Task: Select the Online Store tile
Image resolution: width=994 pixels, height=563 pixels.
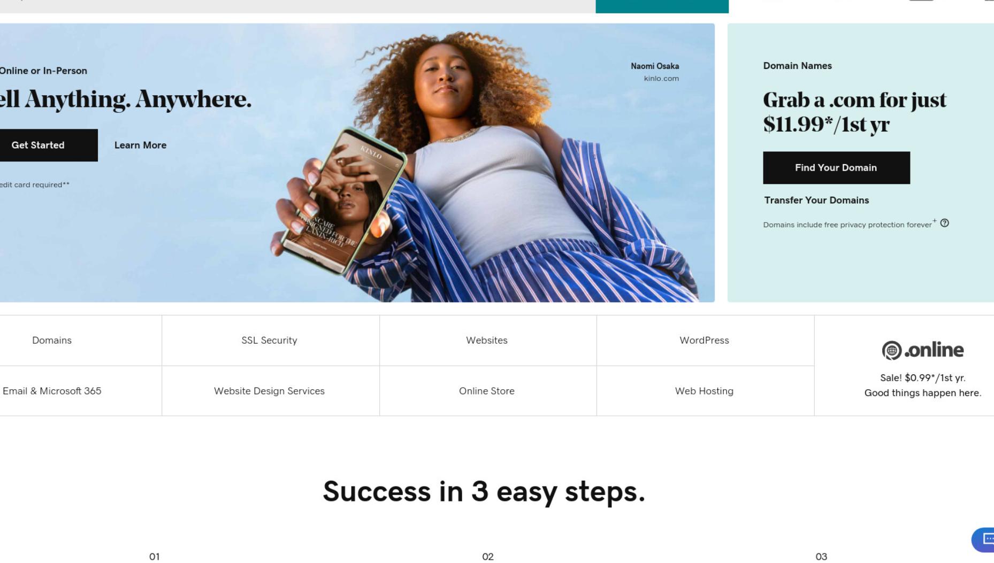Action: pos(487,391)
